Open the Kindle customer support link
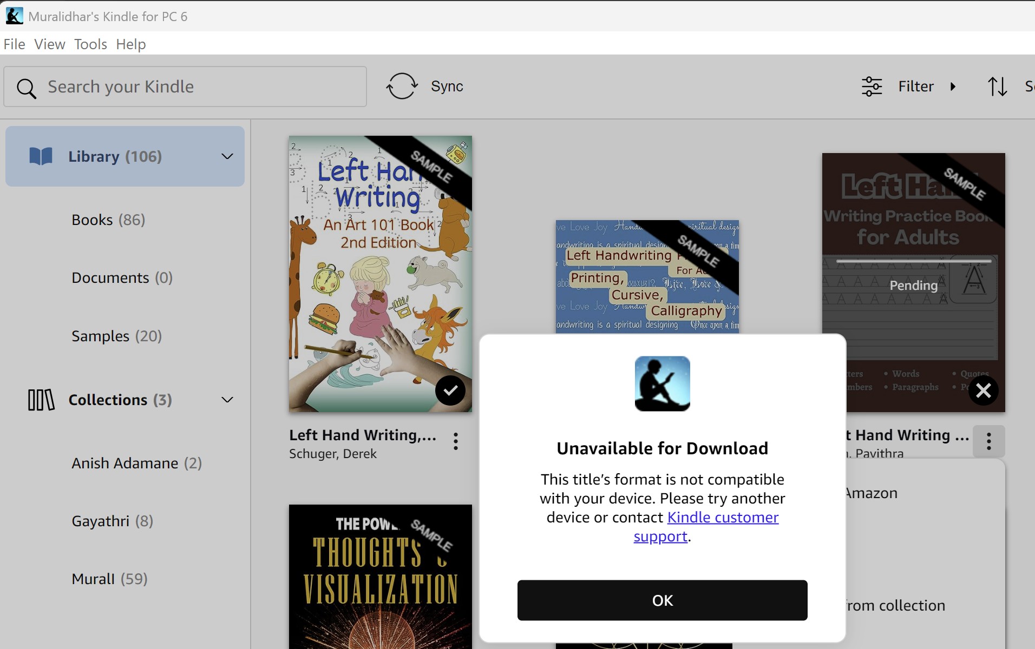 (x=722, y=518)
